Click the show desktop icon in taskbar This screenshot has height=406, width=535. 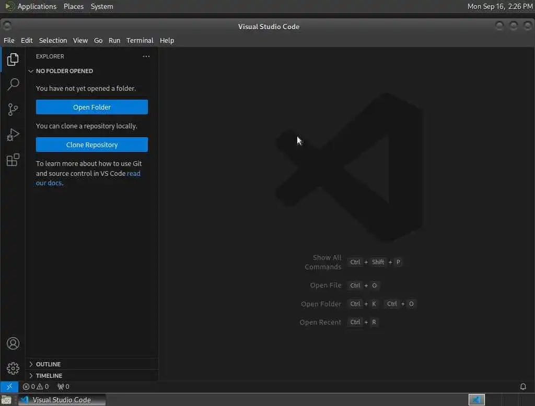(6, 400)
